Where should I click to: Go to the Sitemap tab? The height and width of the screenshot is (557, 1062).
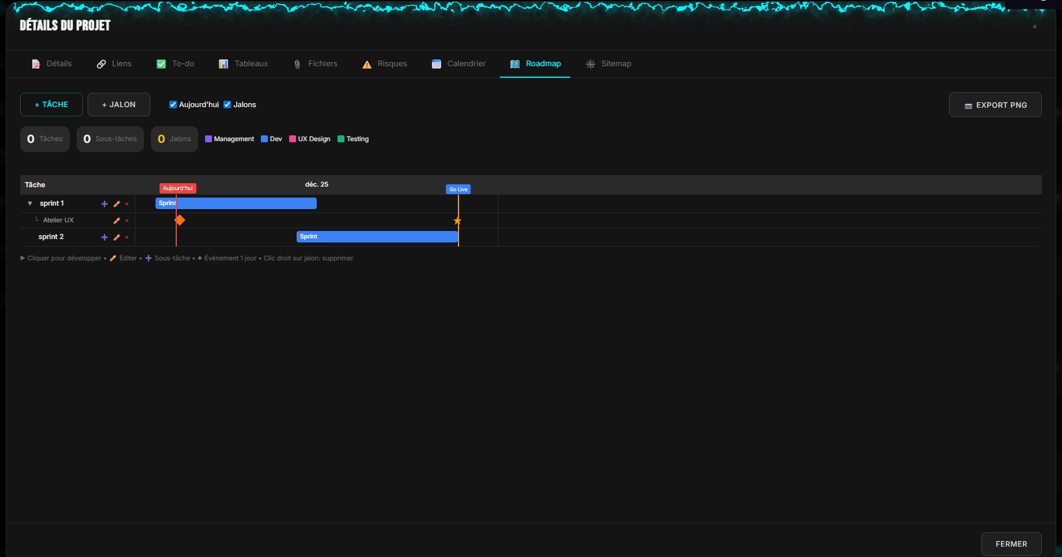608,64
